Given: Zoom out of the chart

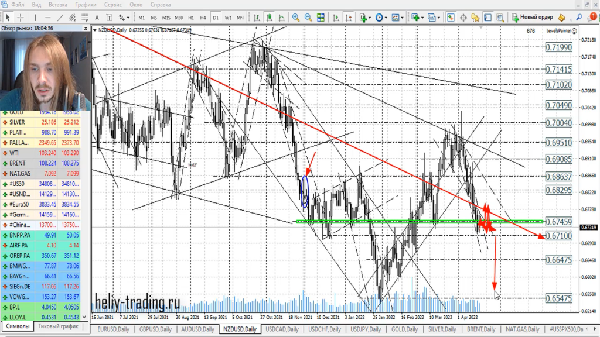Looking at the screenshot, I should pos(308,18).
